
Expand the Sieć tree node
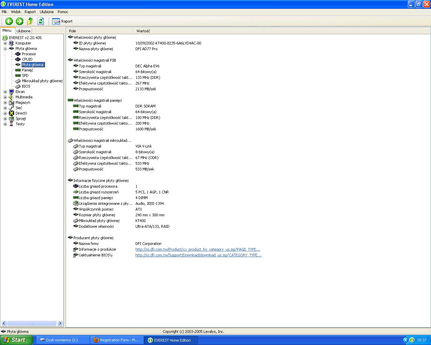[x=5, y=108]
